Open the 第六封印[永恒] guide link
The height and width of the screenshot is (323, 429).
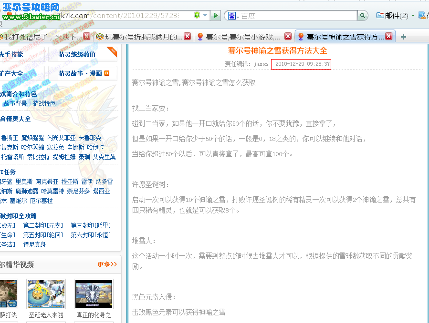coord(91,235)
